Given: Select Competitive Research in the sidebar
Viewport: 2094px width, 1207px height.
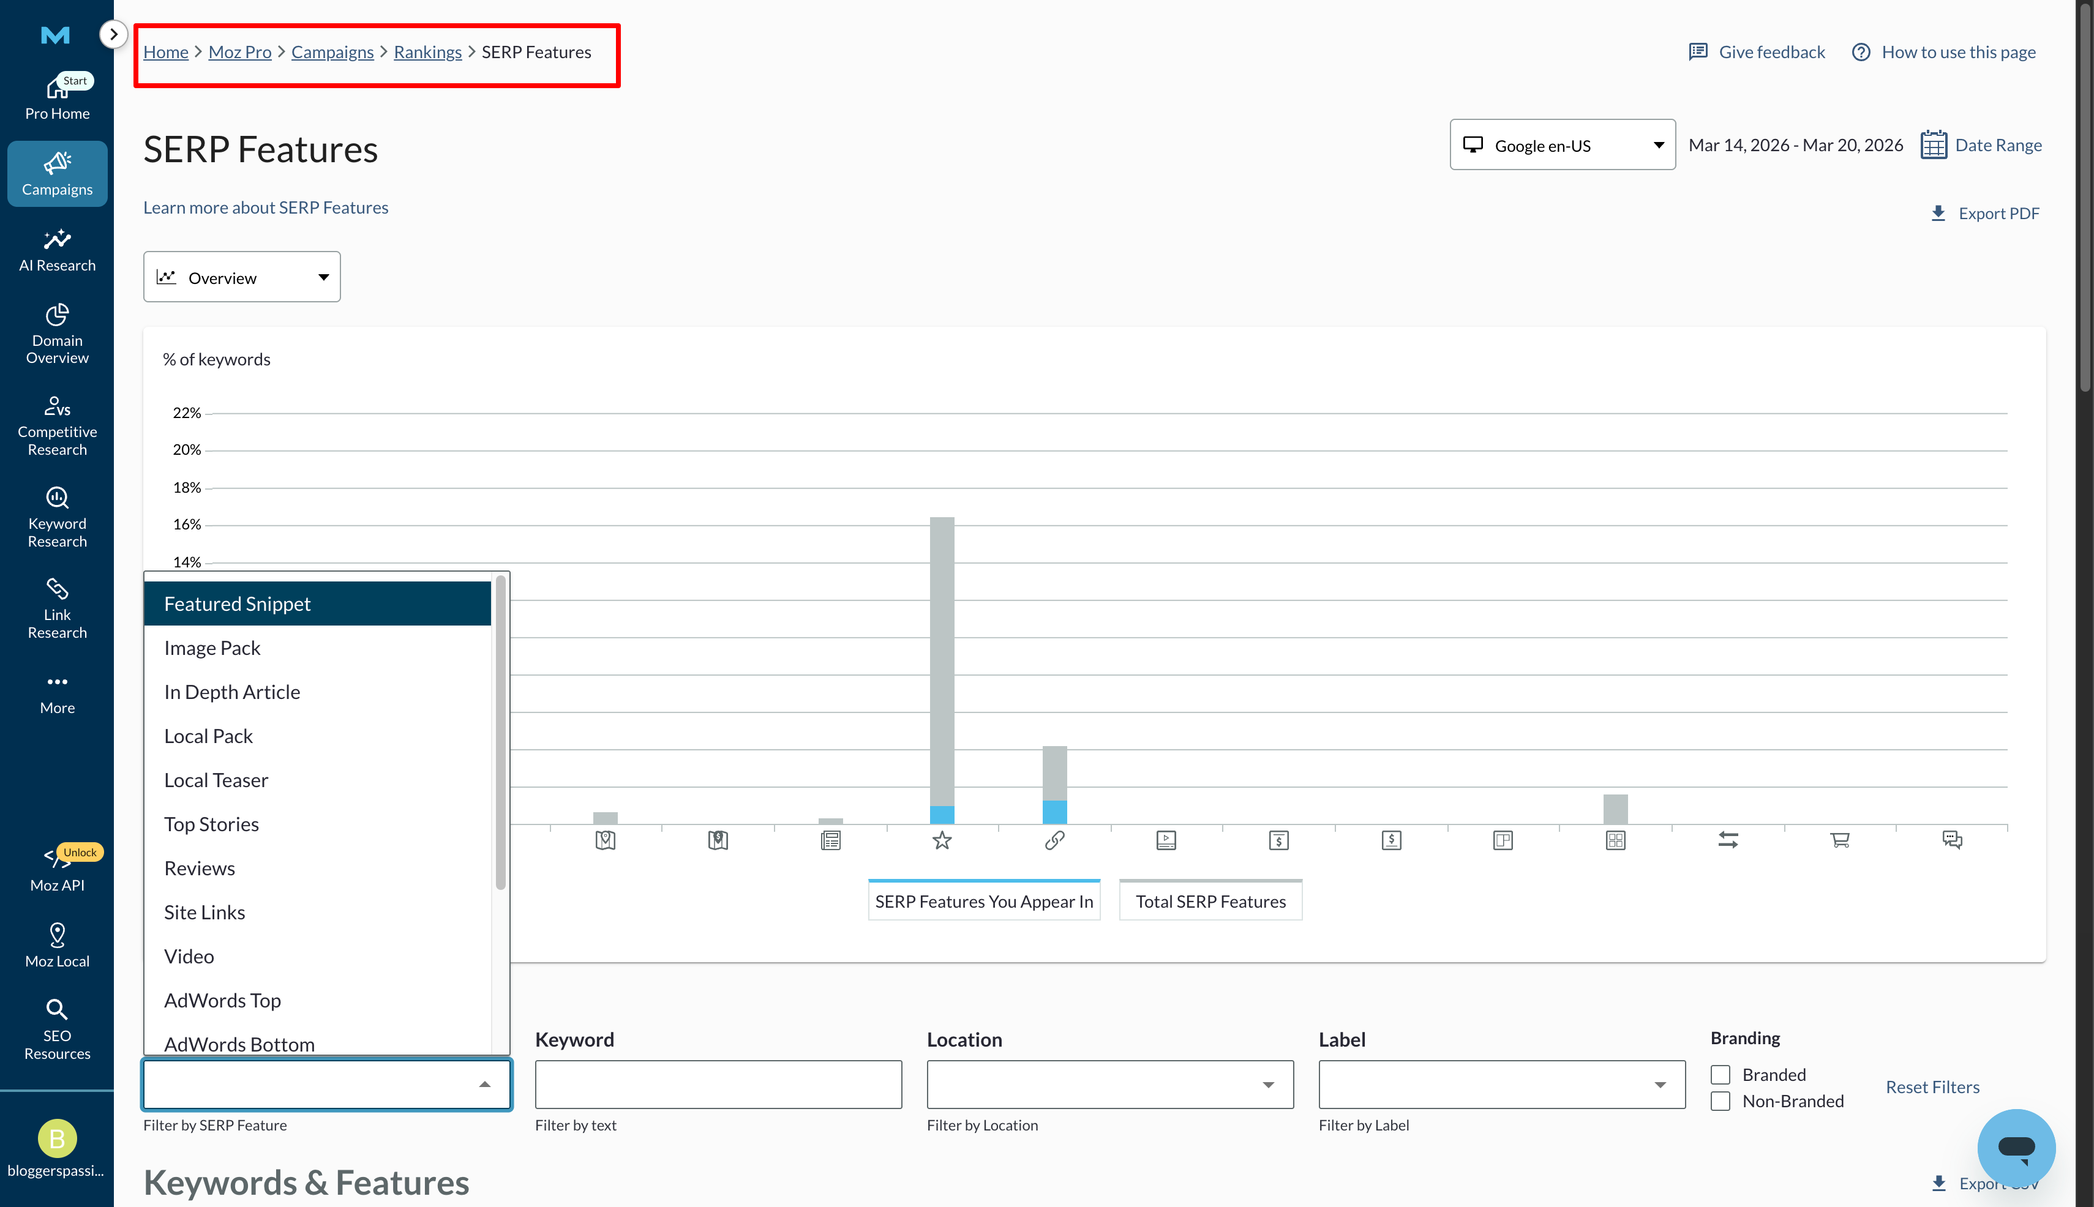Looking at the screenshot, I should pyautogui.click(x=56, y=425).
